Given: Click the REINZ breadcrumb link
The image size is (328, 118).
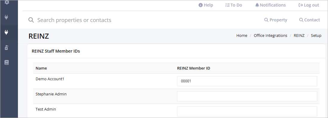Looking at the screenshot, I should [x=299, y=36].
